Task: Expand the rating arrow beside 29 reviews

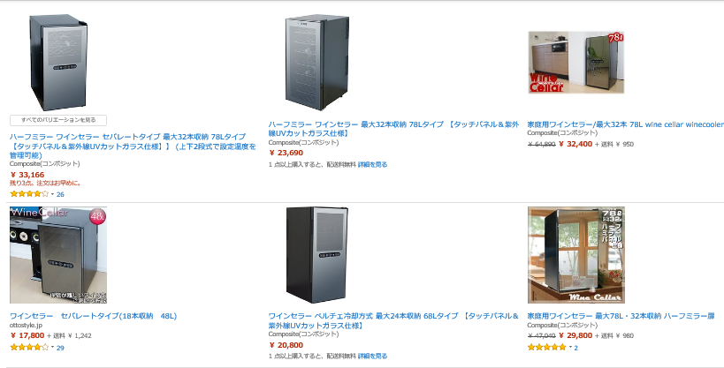Action: pyautogui.click(x=52, y=348)
